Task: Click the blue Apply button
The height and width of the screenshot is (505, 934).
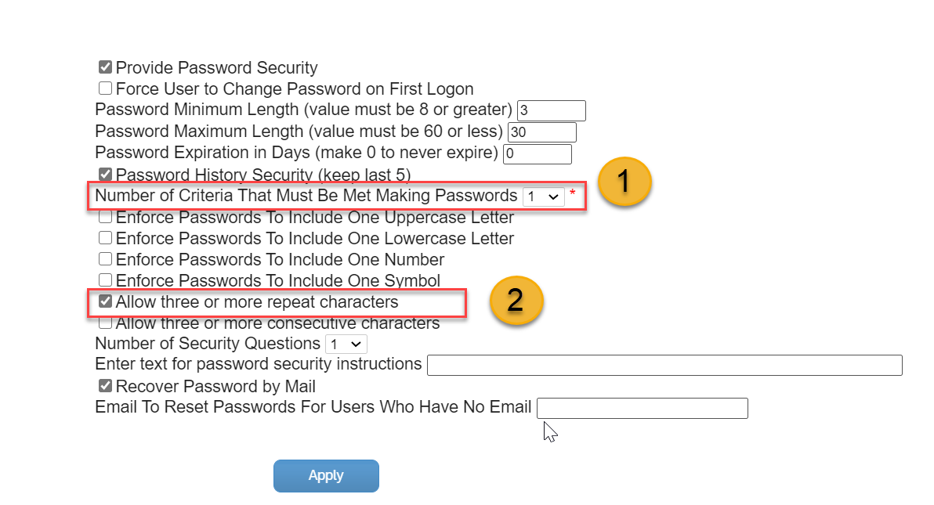Action: click(327, 476)
